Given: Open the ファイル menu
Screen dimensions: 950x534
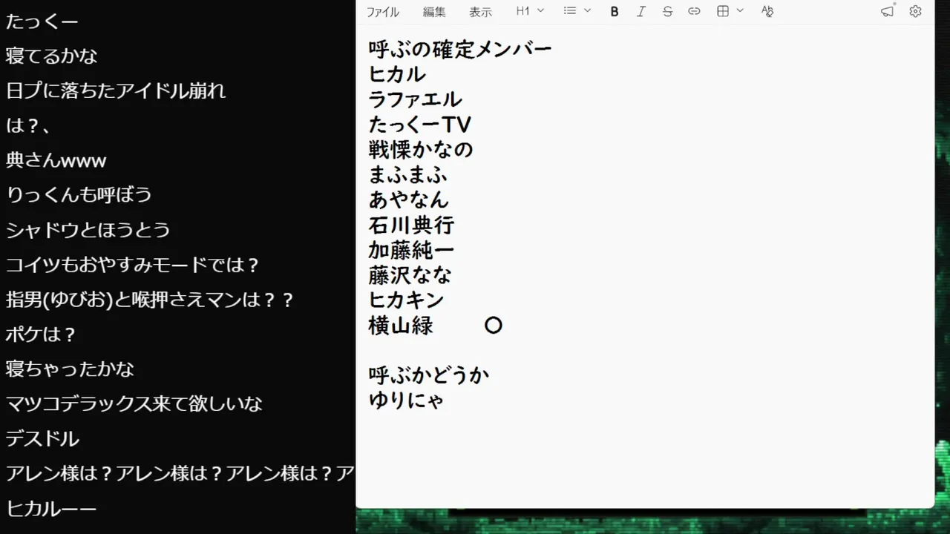Looking at the screenshot, I should [x=382, y=12].
